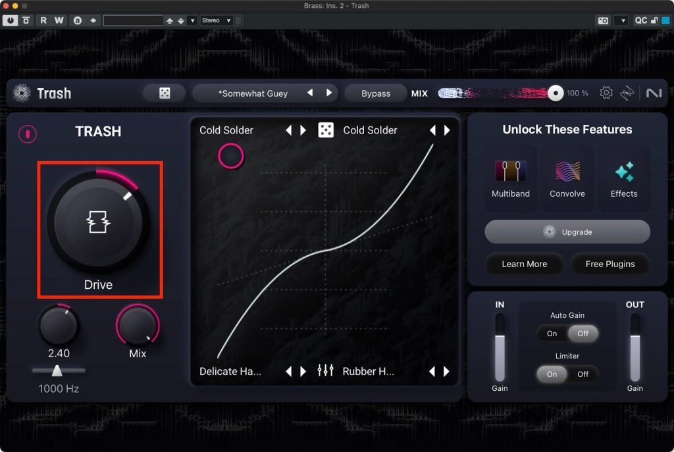Select the Multiband feature card
Image resolution: width=674 pixels, height=452 pixels.
(511, 178)
